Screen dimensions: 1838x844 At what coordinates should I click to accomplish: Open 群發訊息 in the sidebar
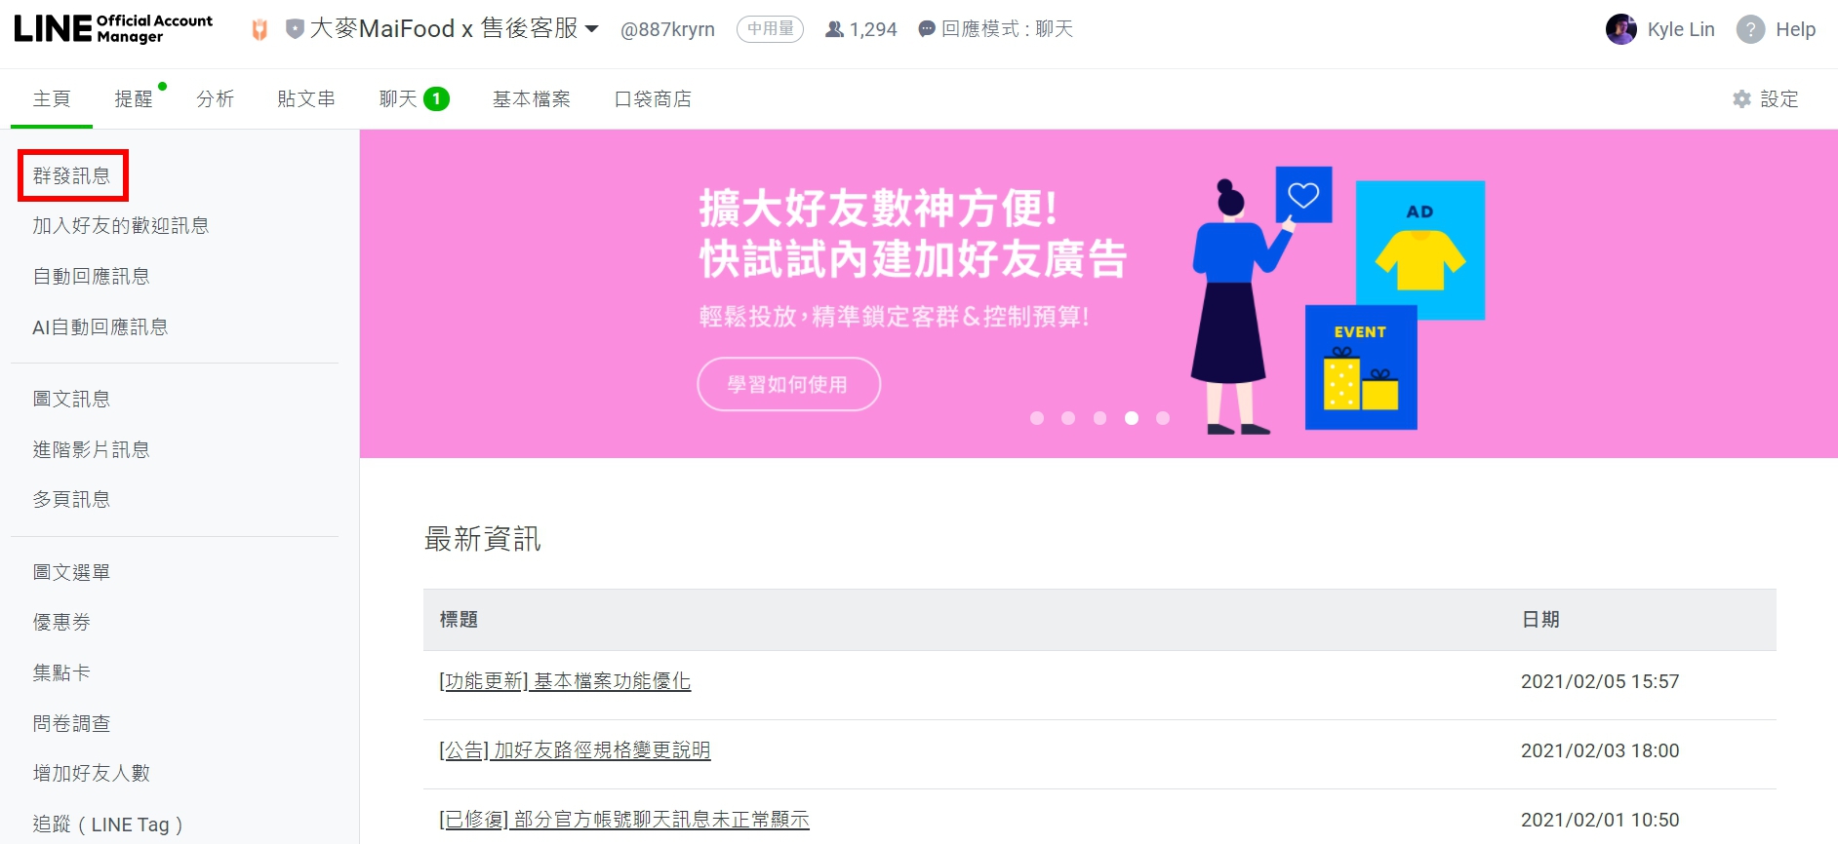(72, 175)
